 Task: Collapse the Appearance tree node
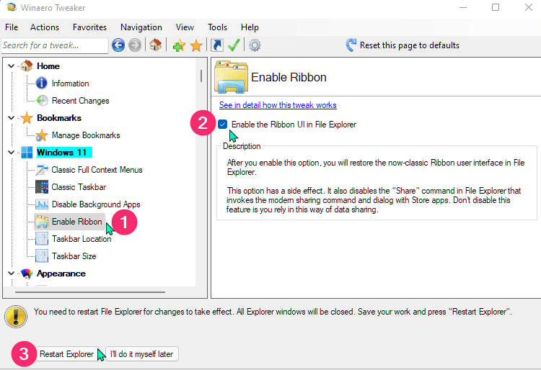[11, 274]
